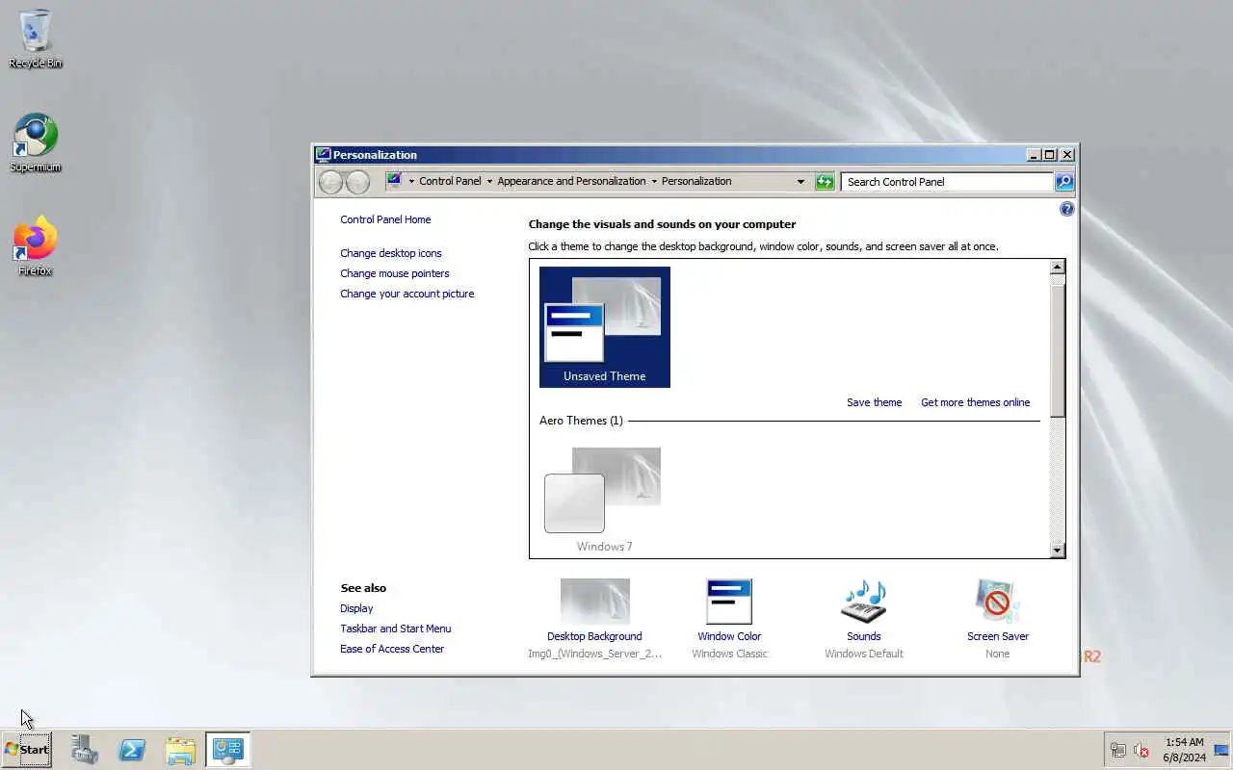The height and width of the screenshot is (770, 1233).
Task: Select Control Panel taskbar button
Action: pos(228,750)
